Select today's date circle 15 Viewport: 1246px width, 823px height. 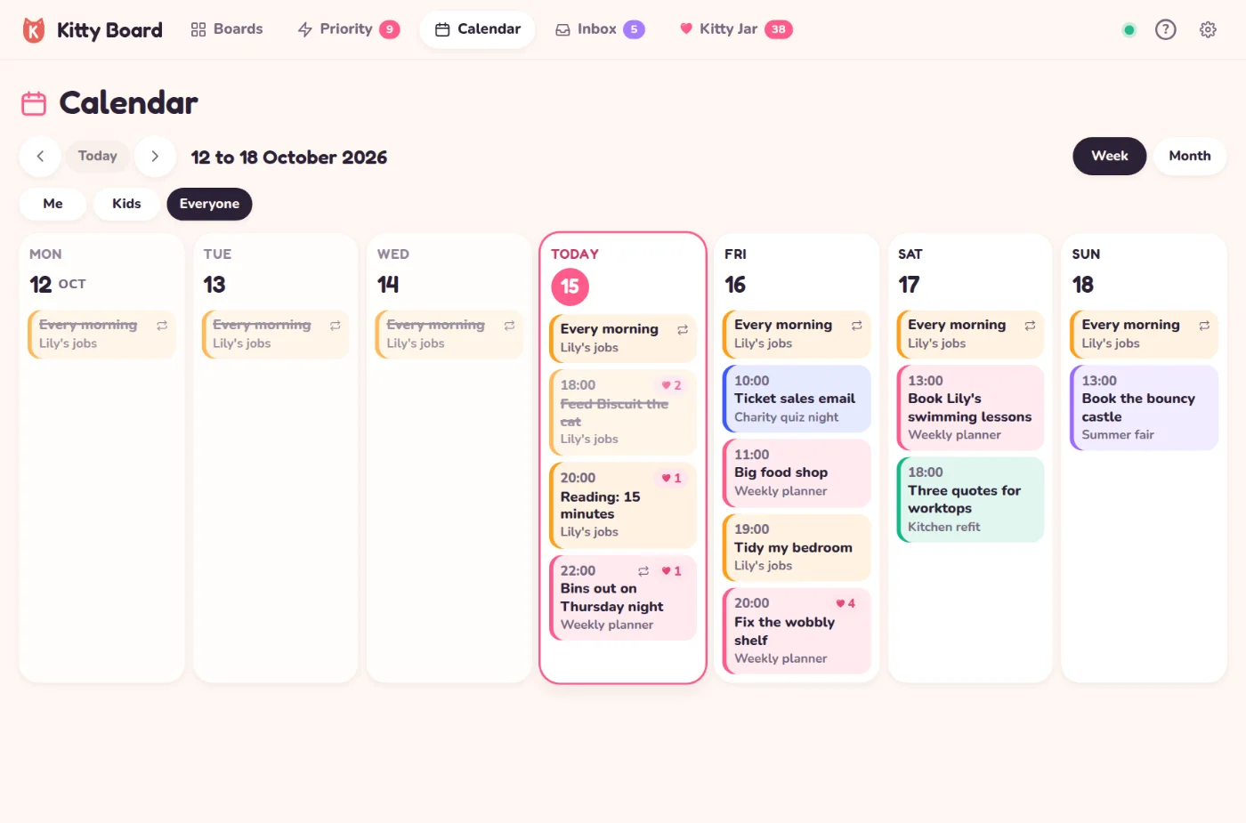(570, 286)
